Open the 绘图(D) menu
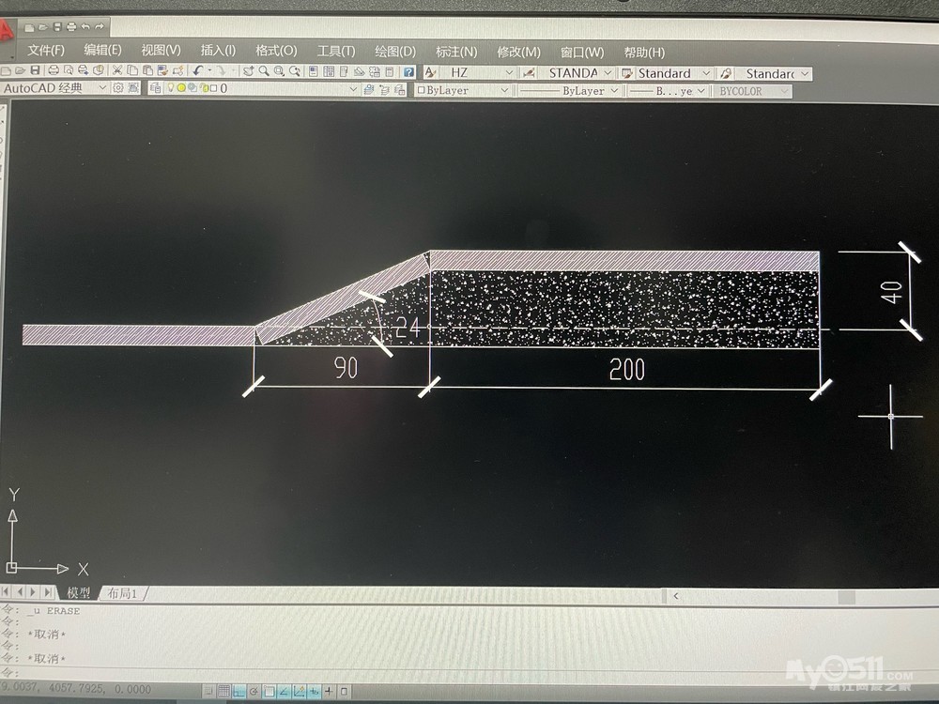Image resolution: width=939 pixels, height=704 pixels. click(394, 52)
